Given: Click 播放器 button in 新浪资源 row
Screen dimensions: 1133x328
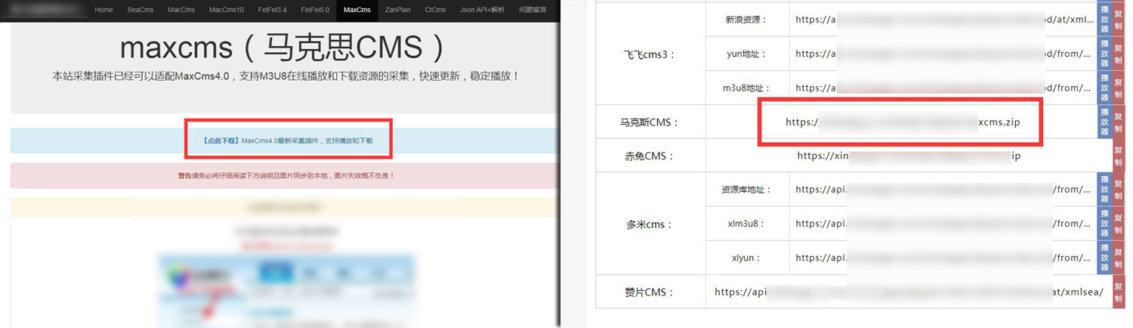Looking at the screenshot, I should tap(1104, 20).
